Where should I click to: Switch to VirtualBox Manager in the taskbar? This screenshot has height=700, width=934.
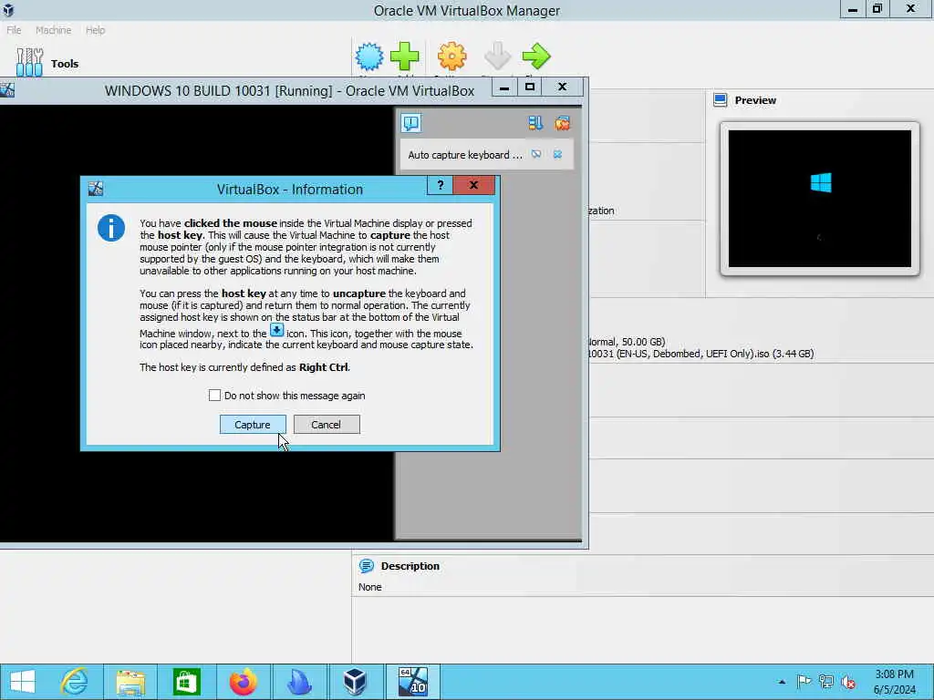click(355, 682)
